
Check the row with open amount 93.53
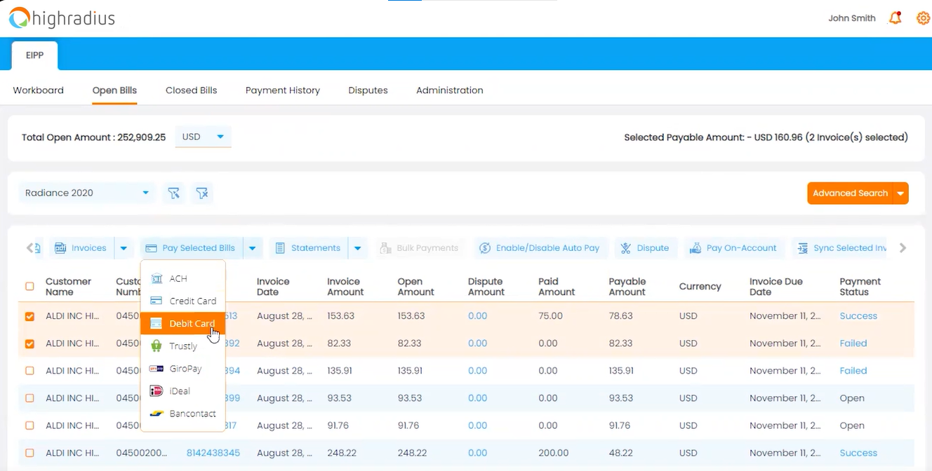[29, 398]
